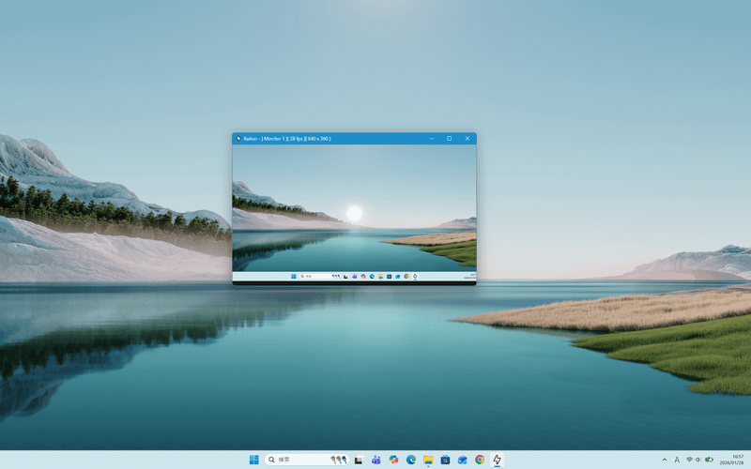The width and height of the screenshot is (751, 469).
Task: Click the Raiton app icon in title bar
Action: click(238, 138)
